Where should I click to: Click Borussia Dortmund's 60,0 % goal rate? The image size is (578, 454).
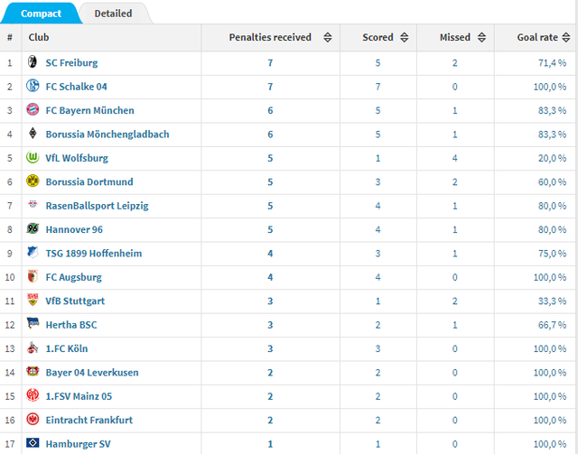[x=552, y=182]
